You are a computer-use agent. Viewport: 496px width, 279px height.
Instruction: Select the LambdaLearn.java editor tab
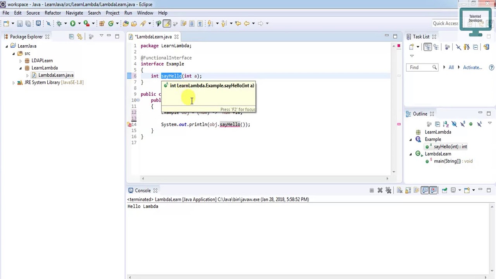153,37
